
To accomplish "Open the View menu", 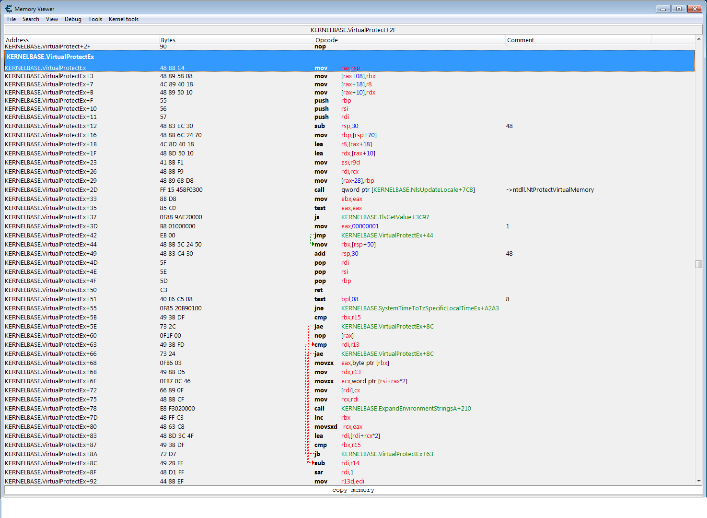I will coord(52,19).
